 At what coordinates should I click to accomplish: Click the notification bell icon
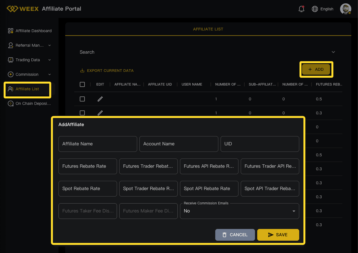[301, 9]
